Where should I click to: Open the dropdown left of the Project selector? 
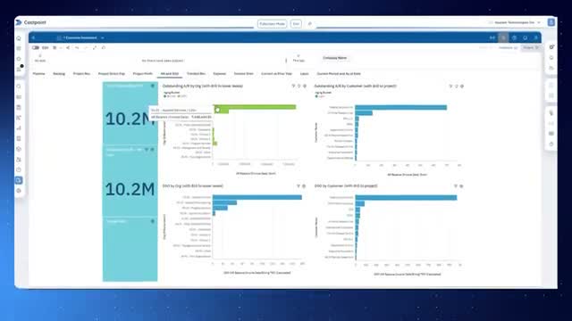(508, 47)
